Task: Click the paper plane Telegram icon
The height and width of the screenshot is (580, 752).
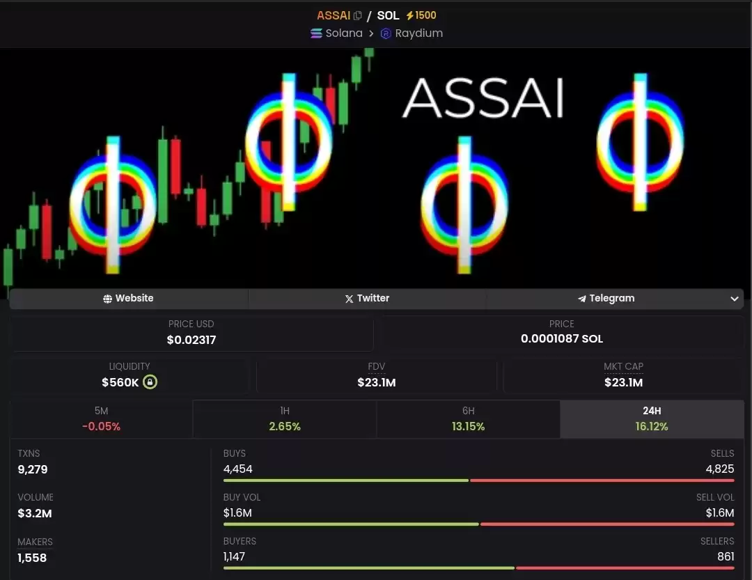Action: 581,299
